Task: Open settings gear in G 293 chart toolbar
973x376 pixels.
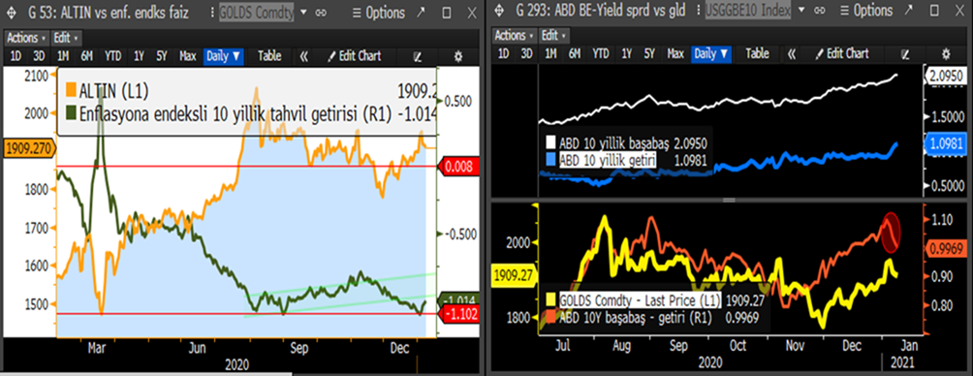Action: pos(946,54)
